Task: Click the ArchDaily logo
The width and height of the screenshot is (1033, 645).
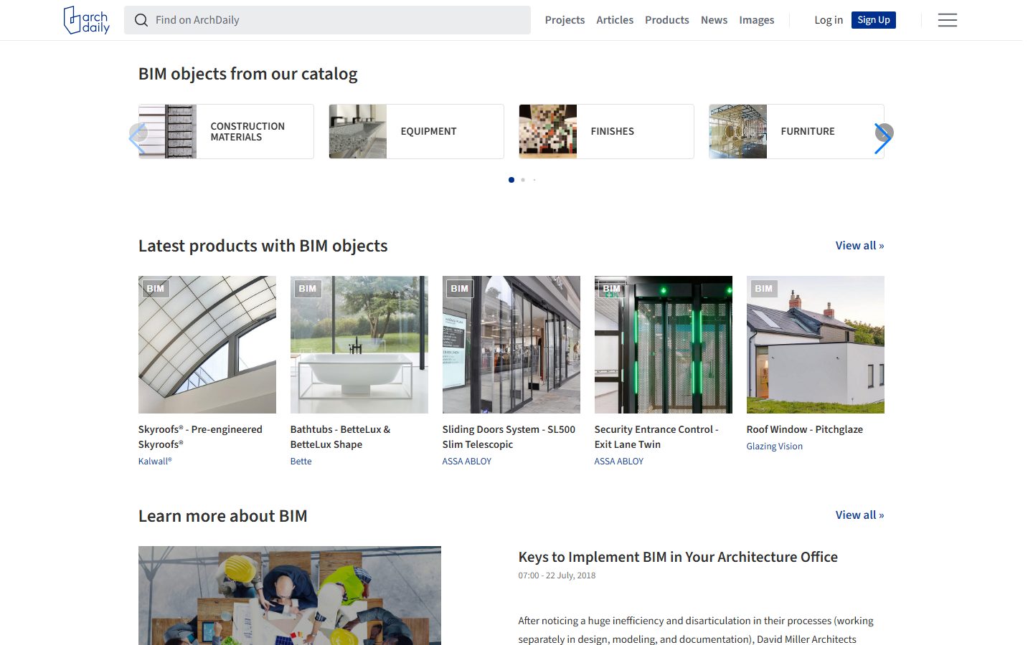Action: pos(86,20)
